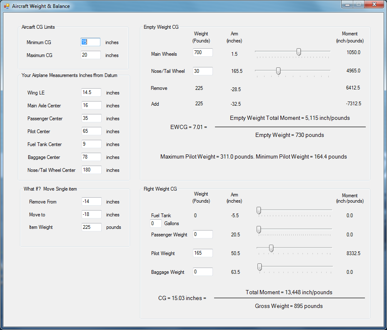Screen dimensions: 387x330
Task: Click the Pilot Center input field
Action: point(91,131)
